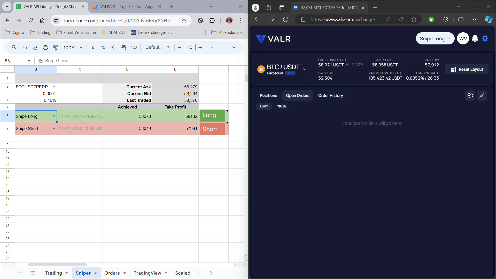Click the 10X leverage badge

click(x=290, y=73)
